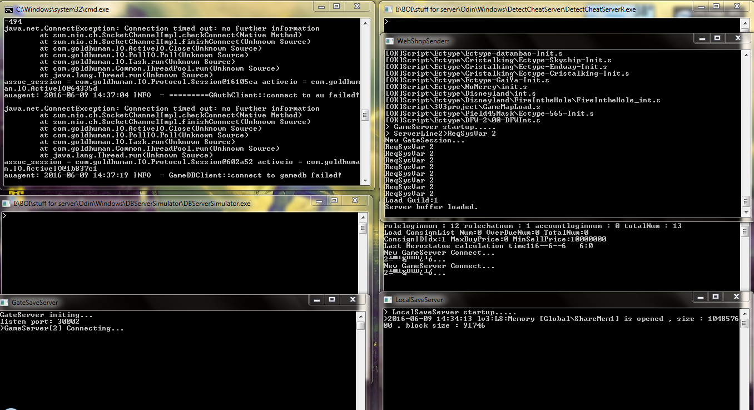Click the DetectCheatServerR scrollbar up arrow
Screen dimensions: 754x410
(746, 23)
